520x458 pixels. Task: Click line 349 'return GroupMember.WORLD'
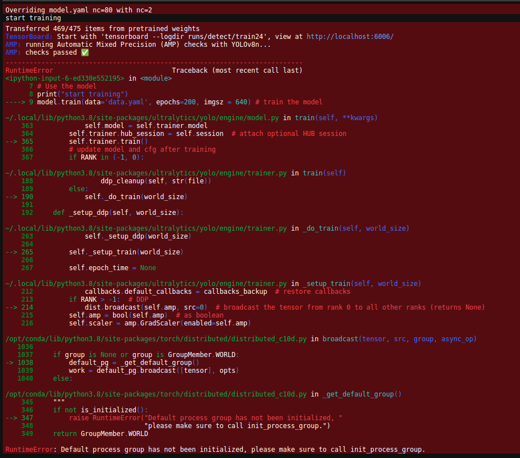click(x=100, y=434)
